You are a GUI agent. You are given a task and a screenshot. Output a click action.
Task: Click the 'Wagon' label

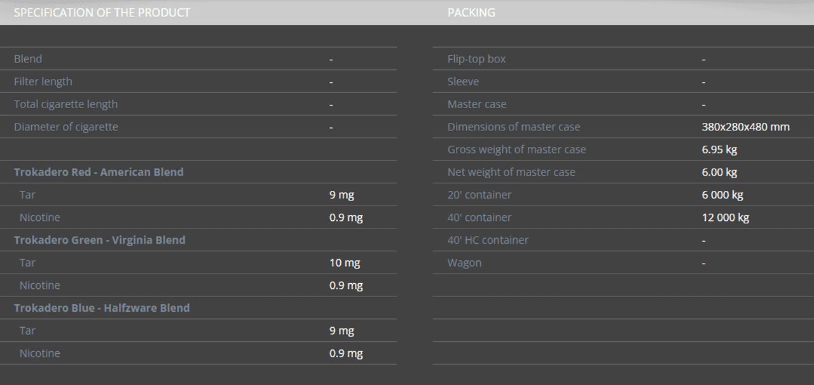pyautogui.click(x=464, y=263)
